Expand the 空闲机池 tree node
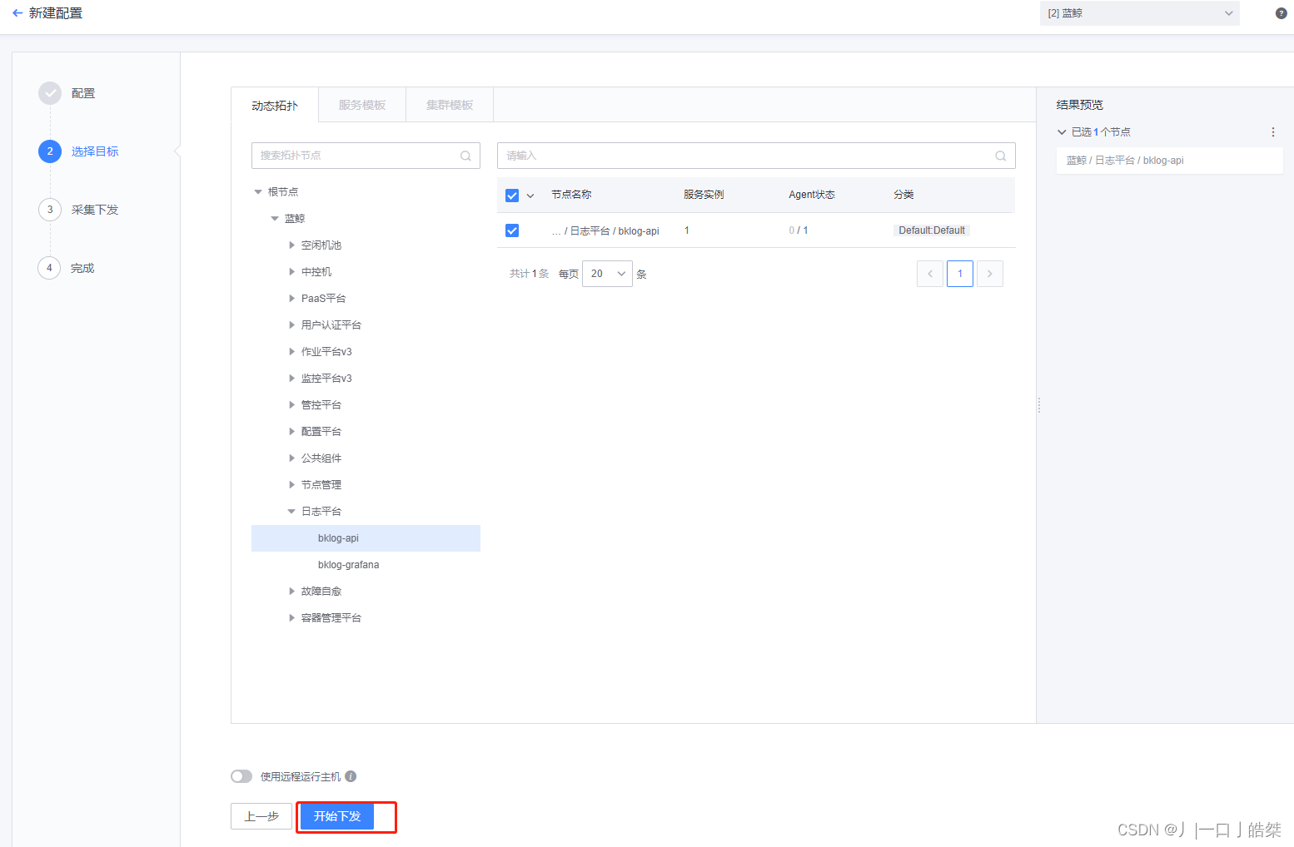Screen dimensions: 1294x847 (x=291, y=245)
